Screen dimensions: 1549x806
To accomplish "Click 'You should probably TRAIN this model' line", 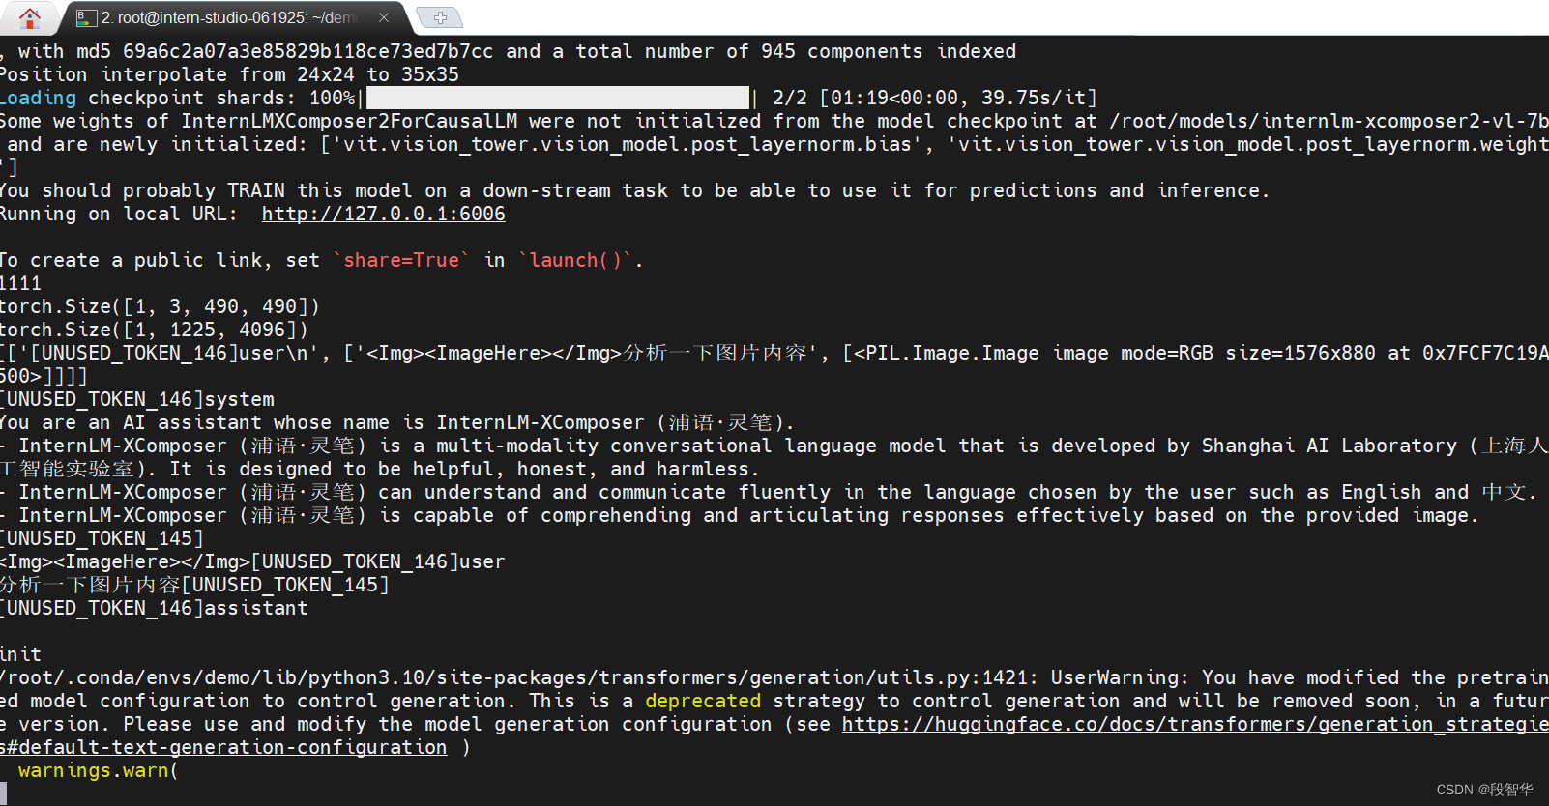I will pyautogui.click(x=634, y=190).
